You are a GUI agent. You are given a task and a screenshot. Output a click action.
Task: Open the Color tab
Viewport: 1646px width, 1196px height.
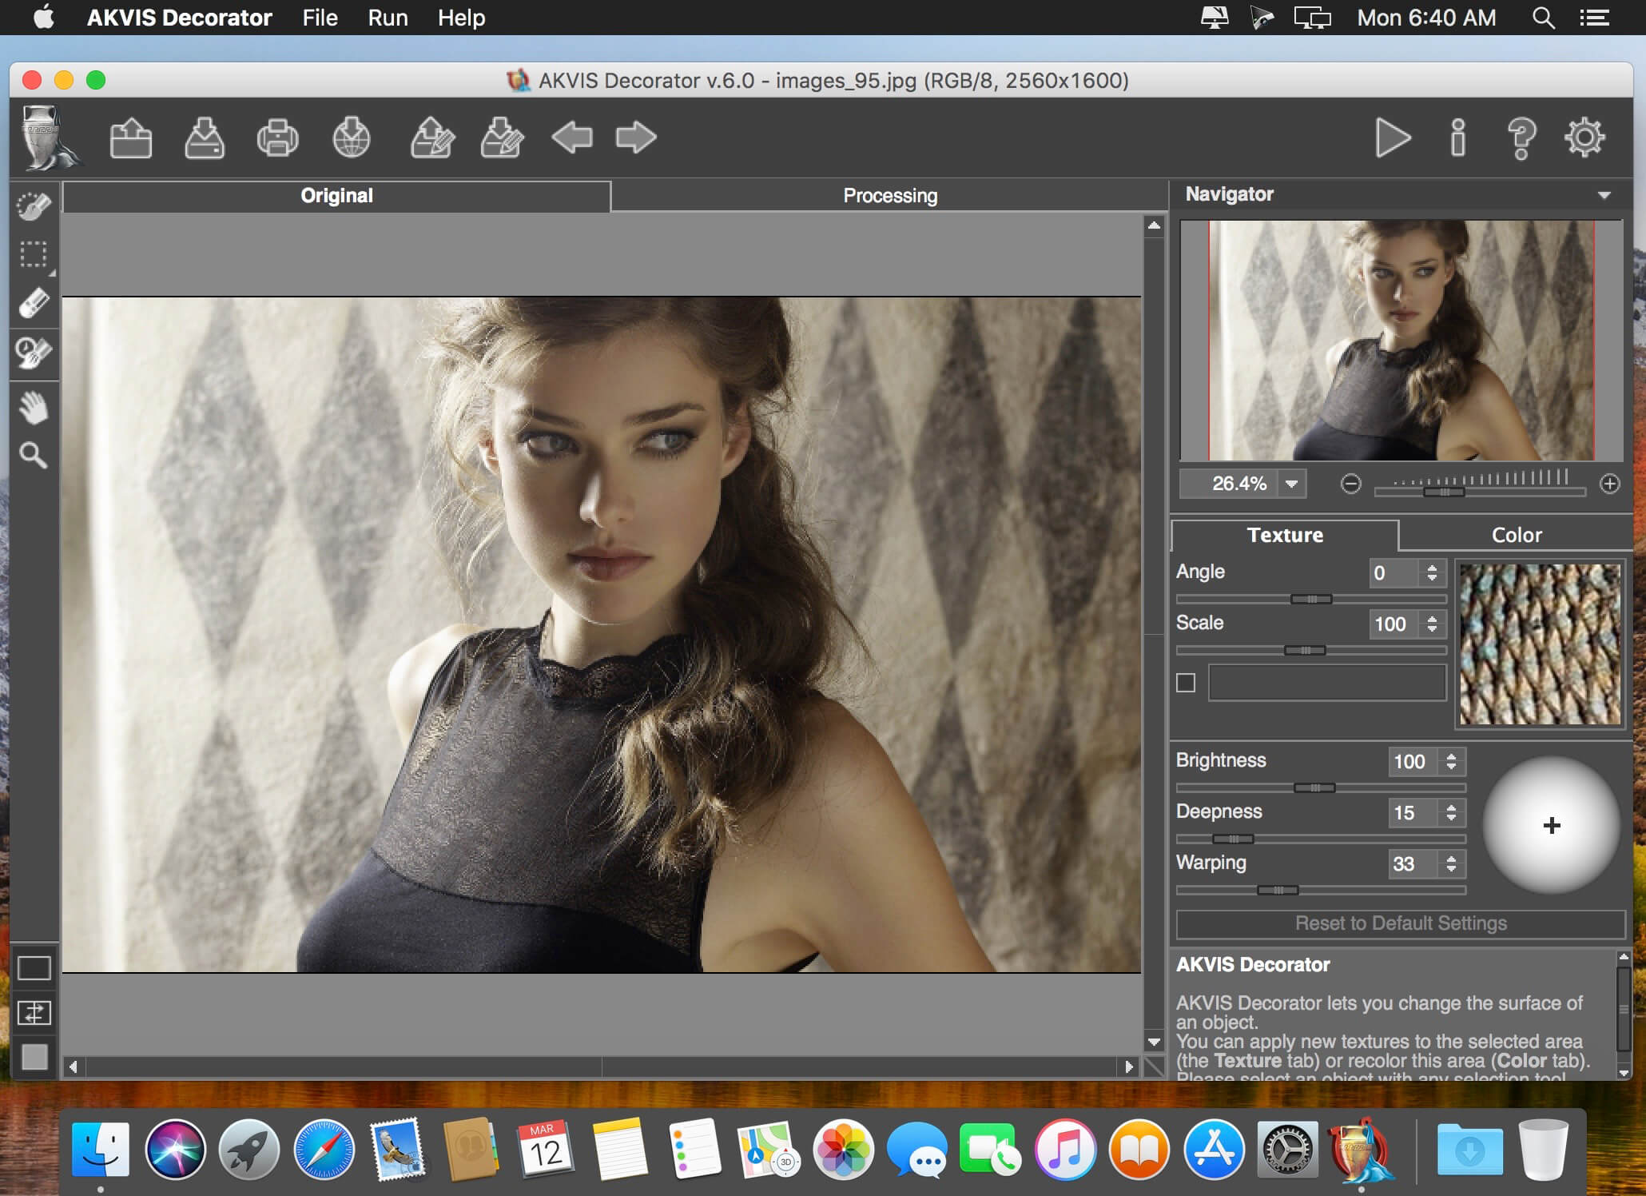(1517, 535)
